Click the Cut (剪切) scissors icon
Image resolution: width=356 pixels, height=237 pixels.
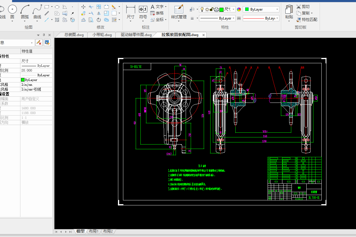(x=299, y=7)
